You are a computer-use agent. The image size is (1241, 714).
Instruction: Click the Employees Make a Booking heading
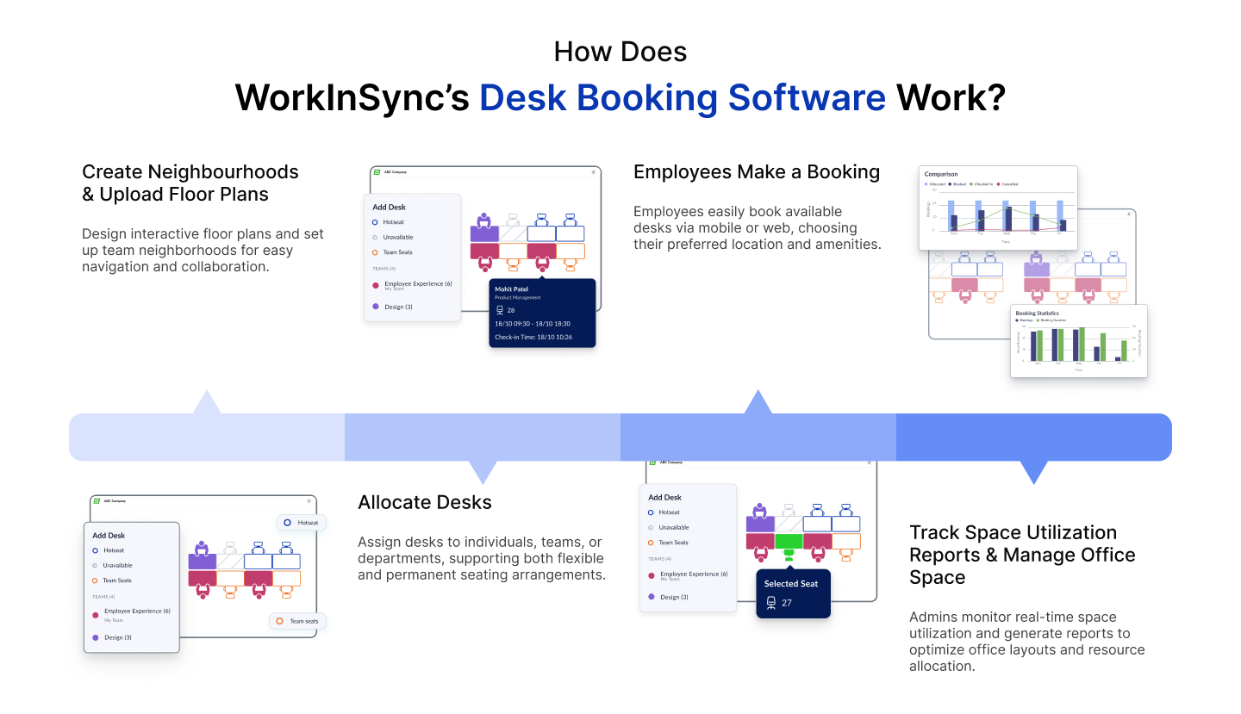click(757, 172)
